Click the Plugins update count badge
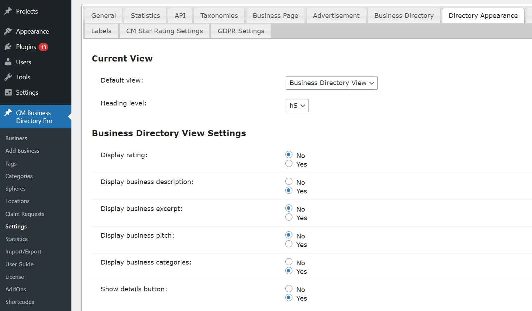 [x=43, y=47]
